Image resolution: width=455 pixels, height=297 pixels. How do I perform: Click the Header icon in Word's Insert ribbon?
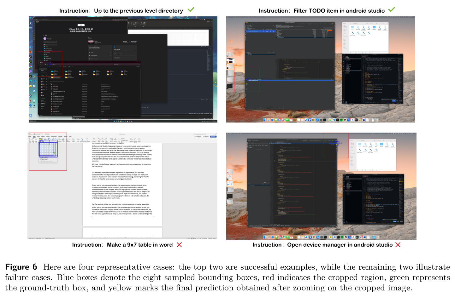99,140
